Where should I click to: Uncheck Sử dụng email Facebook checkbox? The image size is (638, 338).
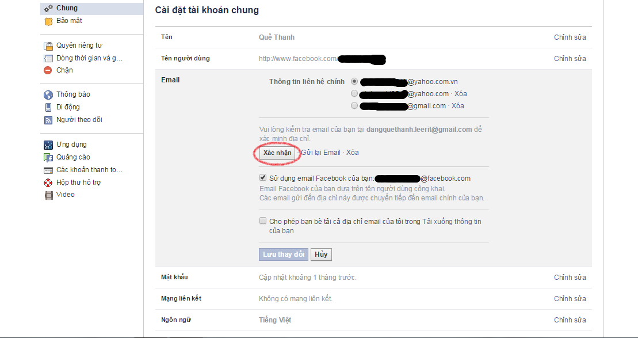(263, 178)
